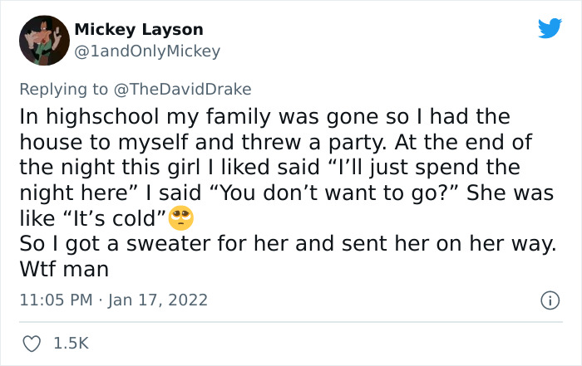Viewport: 582px width, 366px height.
Task: Click the display name "Mickey Layson"
Action: [x=139, y=30]
